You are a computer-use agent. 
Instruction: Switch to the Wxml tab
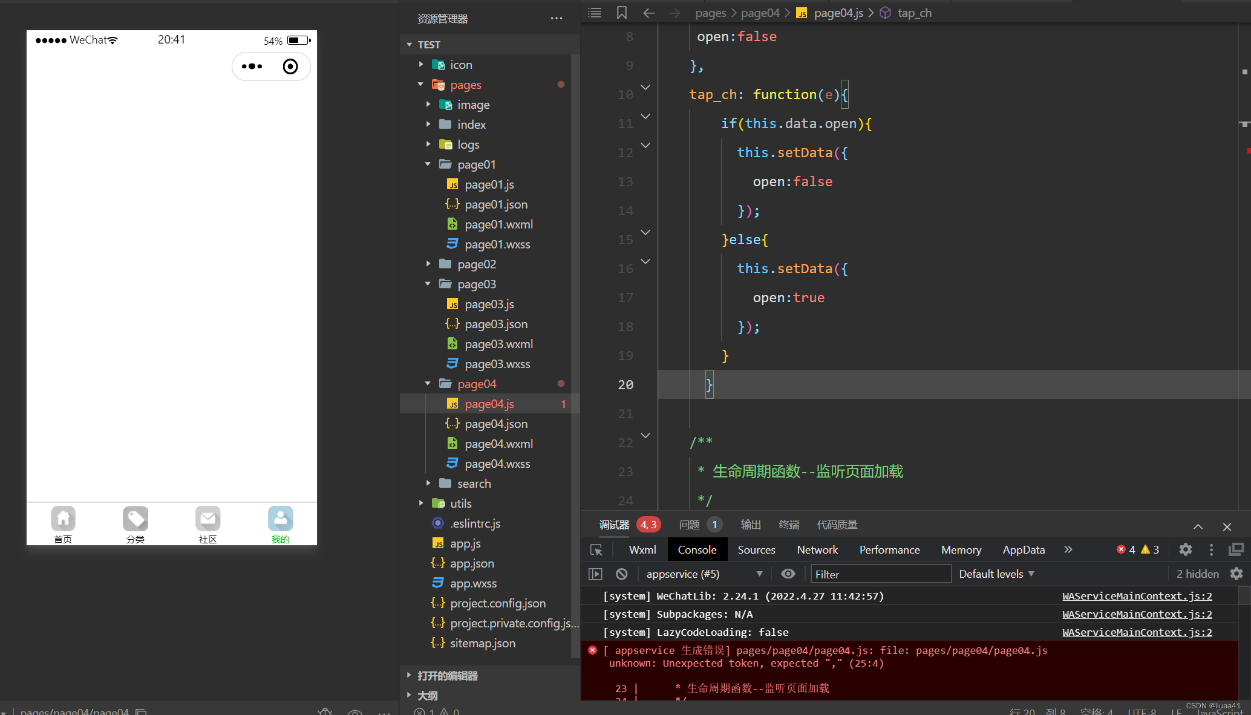click(x=642, y=550)
